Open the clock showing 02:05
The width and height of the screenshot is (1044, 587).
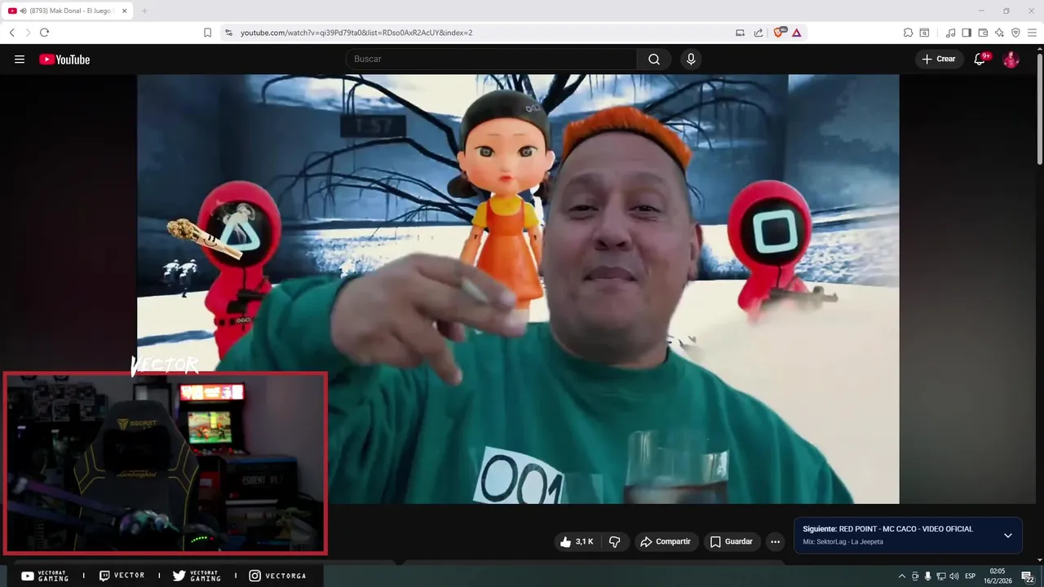click(x=997, y=576)
